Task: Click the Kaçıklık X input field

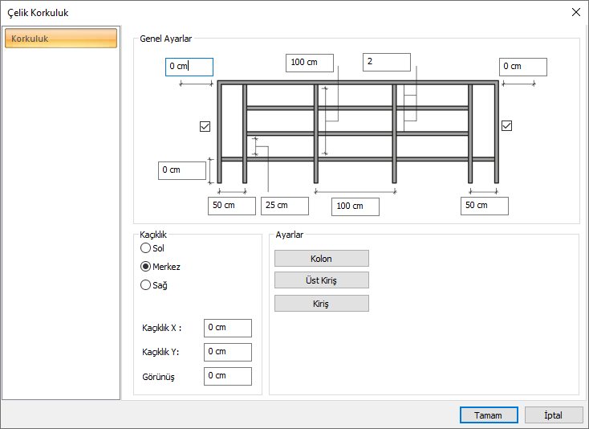Action: (227, 328)
